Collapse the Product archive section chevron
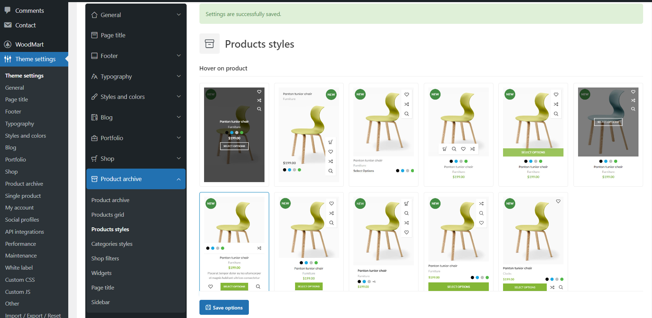The width and height of the screenshot is (652, 318). click(179, 179)
